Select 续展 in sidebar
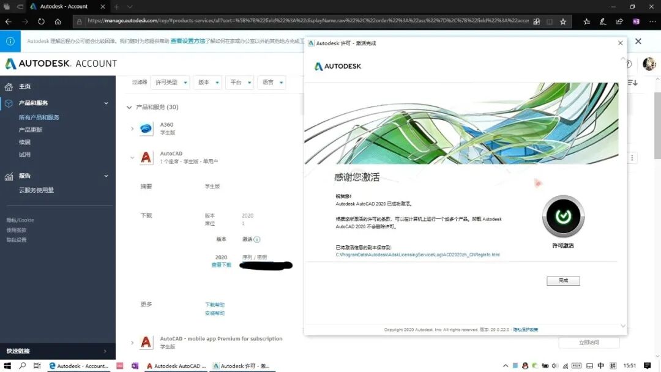 coord(24,142)
